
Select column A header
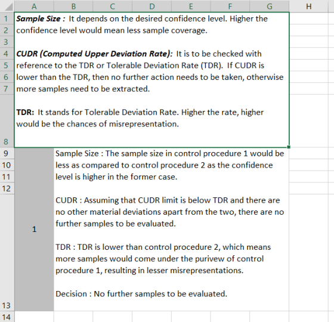[x=34, y=6]
